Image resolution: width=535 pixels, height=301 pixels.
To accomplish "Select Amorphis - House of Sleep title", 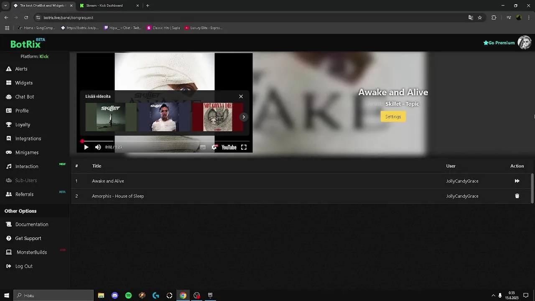I will [118, 196].
